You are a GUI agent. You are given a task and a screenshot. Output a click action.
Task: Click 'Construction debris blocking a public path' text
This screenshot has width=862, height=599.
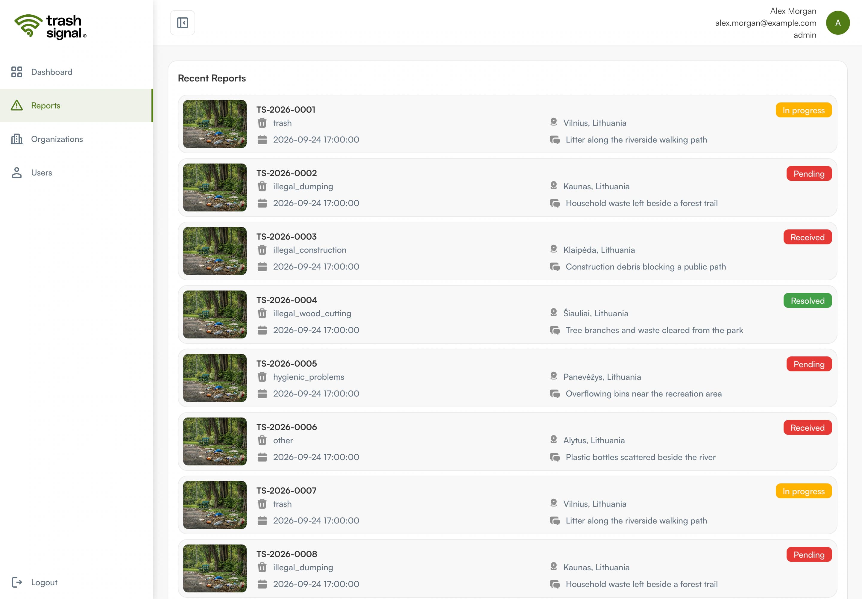646,267
